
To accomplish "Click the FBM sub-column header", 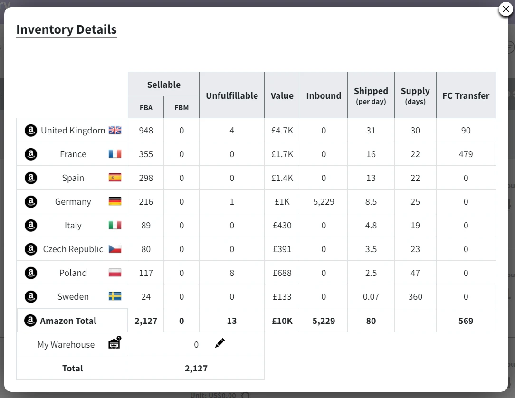I will click(x=181, y=107).
